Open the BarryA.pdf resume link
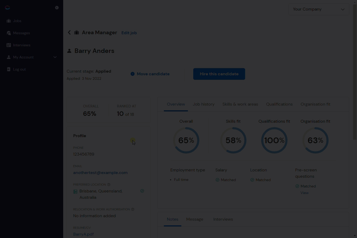Viewport: 357px width, 238px height. click(83, 234)
